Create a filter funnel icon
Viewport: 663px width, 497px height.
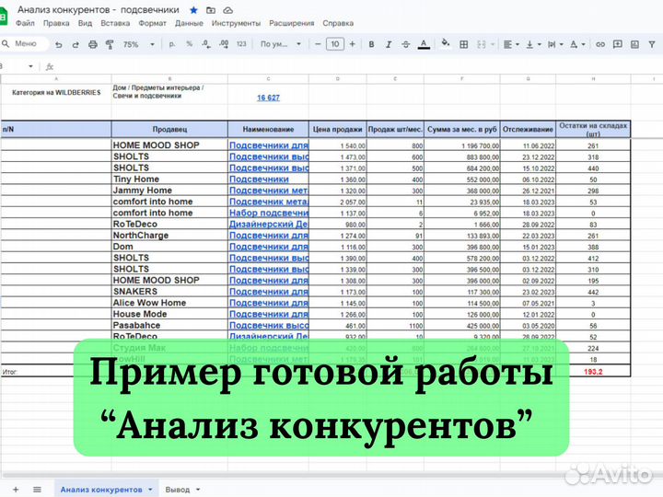point(652,44)
